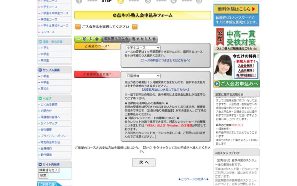Click the サイト内検索 section header icon
Screen dimensions: 297x186
[x=40, y=164]
